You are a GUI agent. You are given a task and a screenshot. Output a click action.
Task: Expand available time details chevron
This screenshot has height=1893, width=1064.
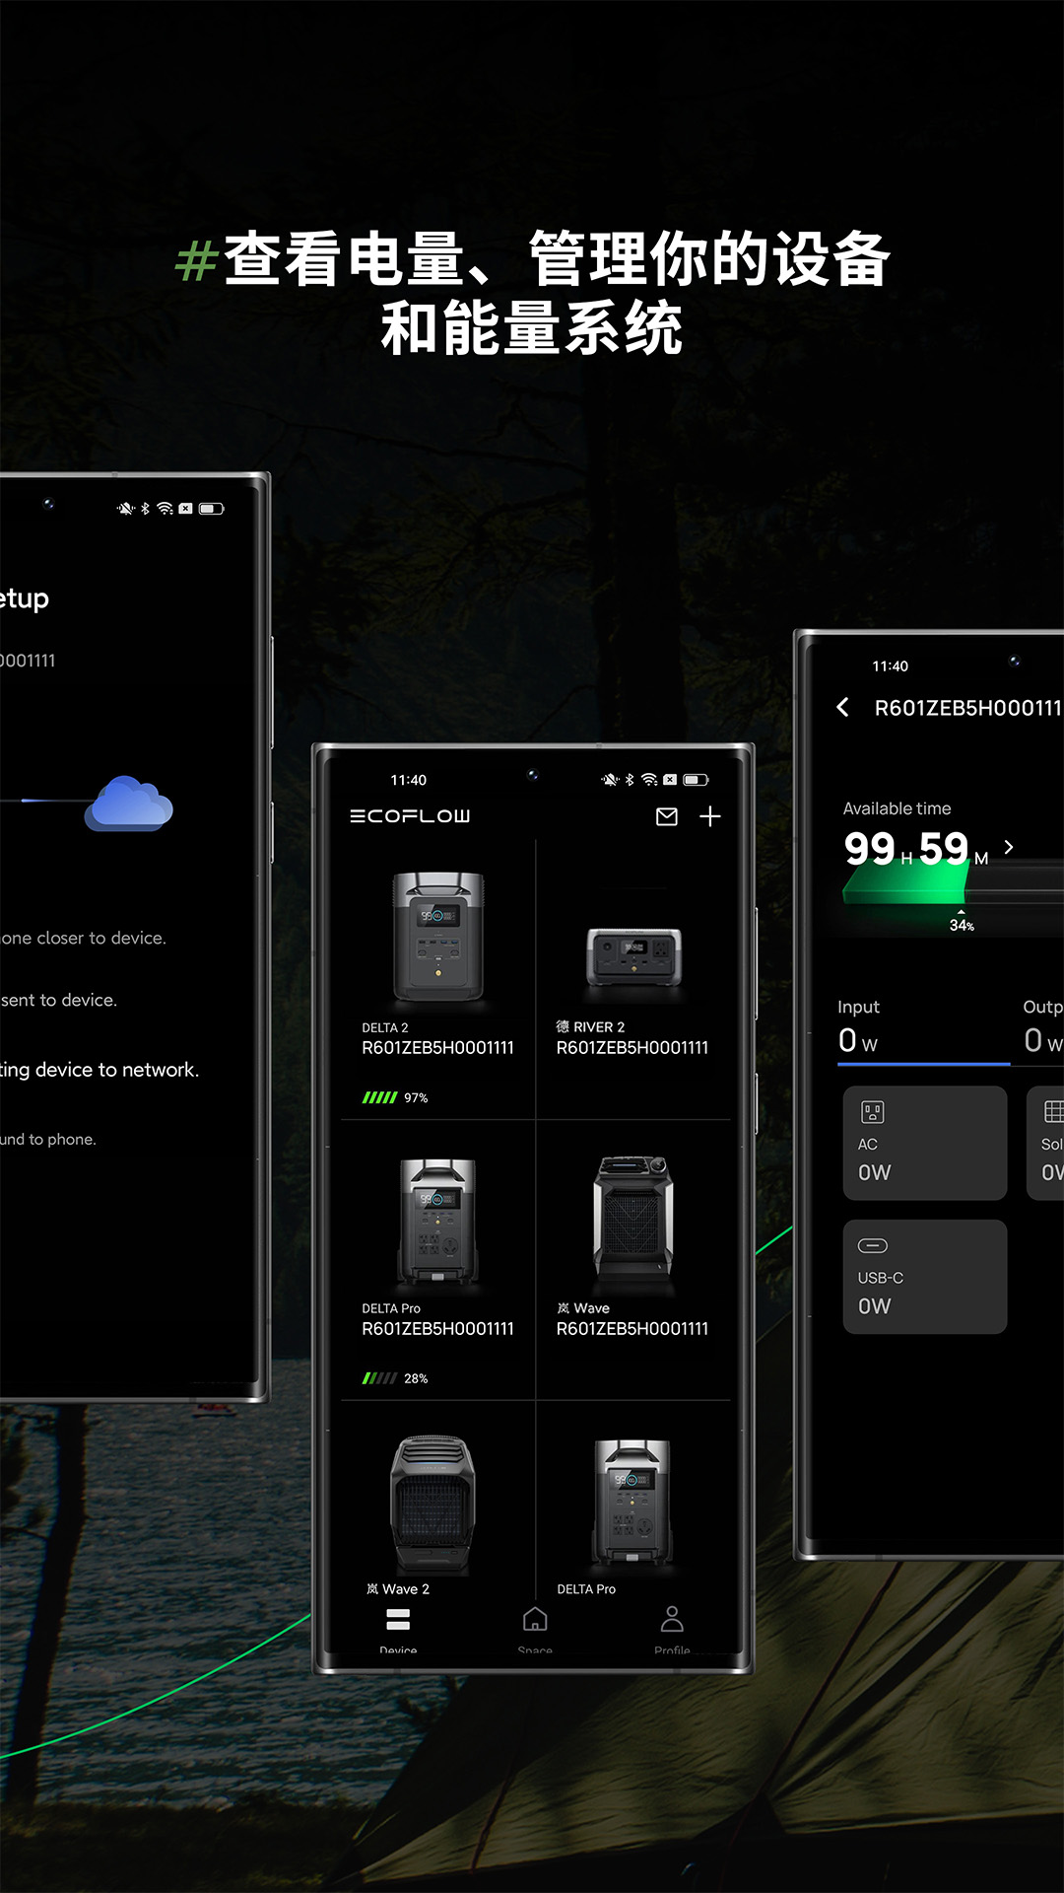(1008, 847)
